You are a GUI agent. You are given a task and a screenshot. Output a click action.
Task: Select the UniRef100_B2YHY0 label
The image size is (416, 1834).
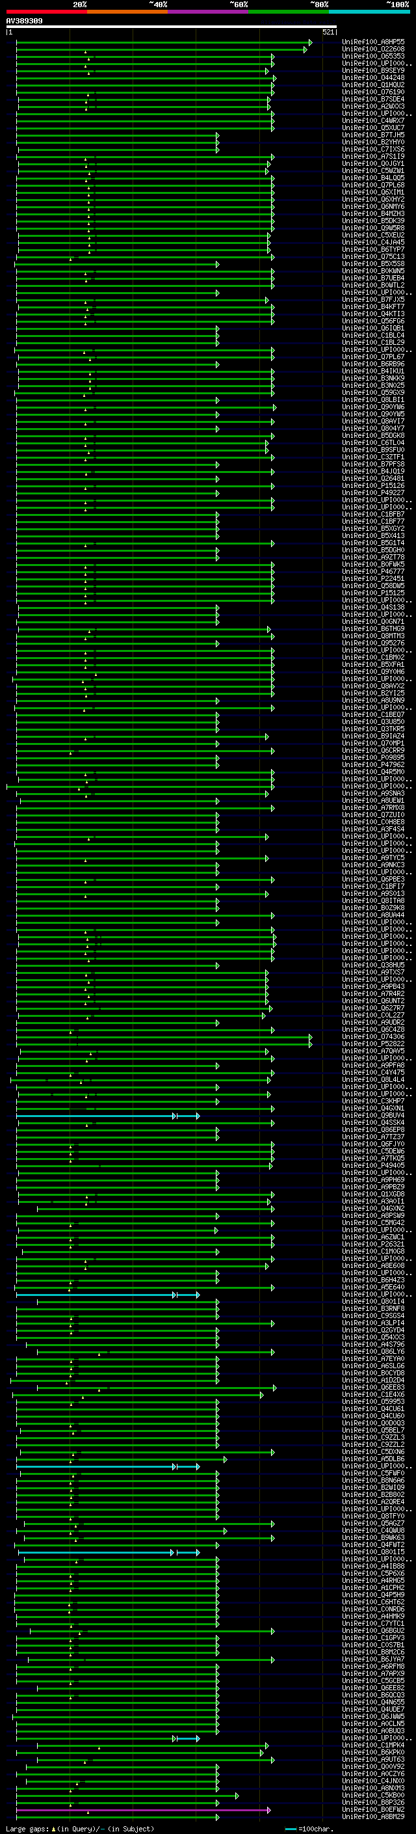(372, 142)
